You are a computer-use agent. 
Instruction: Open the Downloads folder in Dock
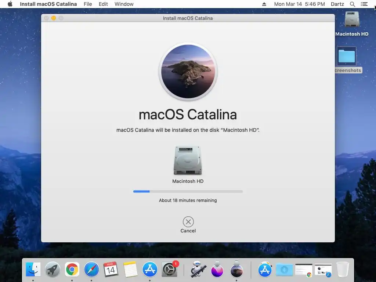click(x=285, y=269)
